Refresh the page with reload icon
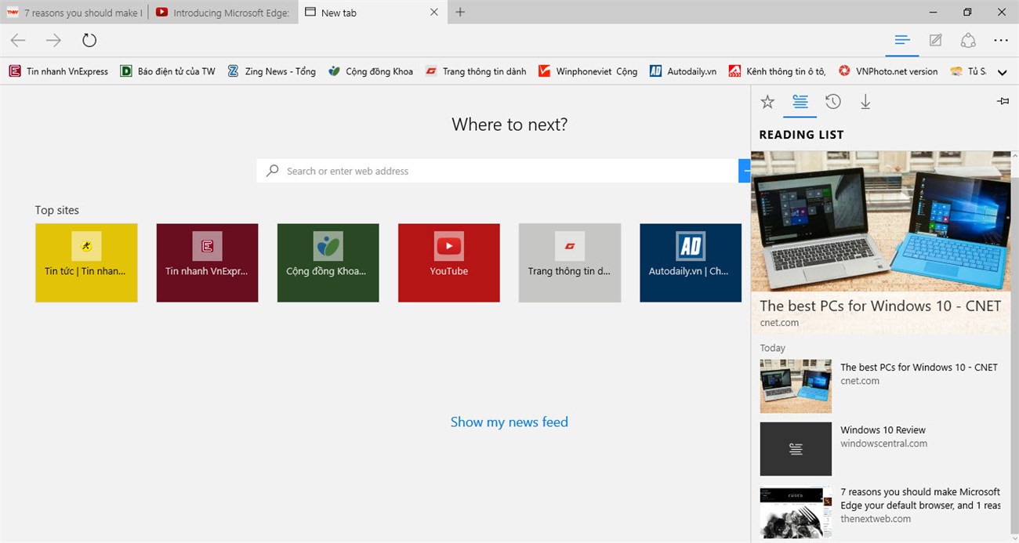 (89, 40)
